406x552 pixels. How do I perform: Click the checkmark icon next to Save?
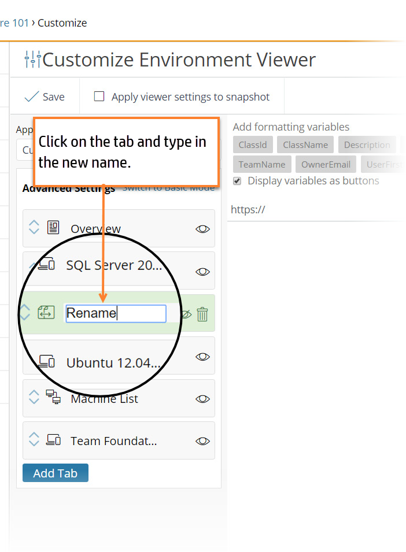(x=32, y=96)
